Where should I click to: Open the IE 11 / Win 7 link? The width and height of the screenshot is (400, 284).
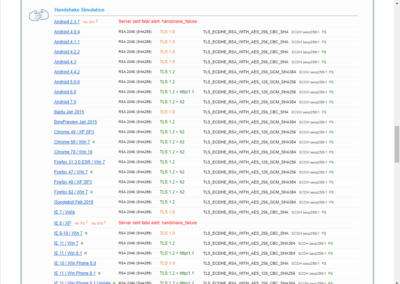[x=66, y=243]
